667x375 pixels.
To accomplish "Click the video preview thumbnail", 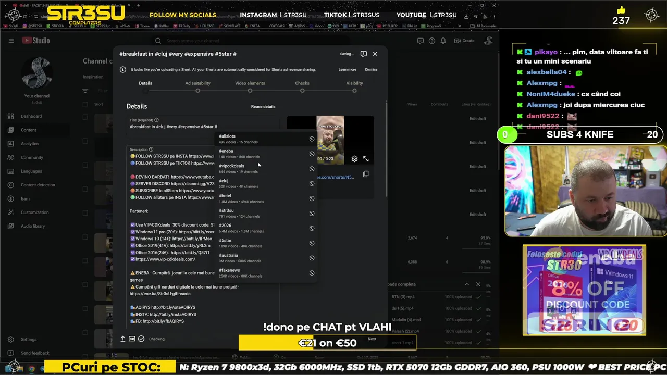I will pos(330,140).
